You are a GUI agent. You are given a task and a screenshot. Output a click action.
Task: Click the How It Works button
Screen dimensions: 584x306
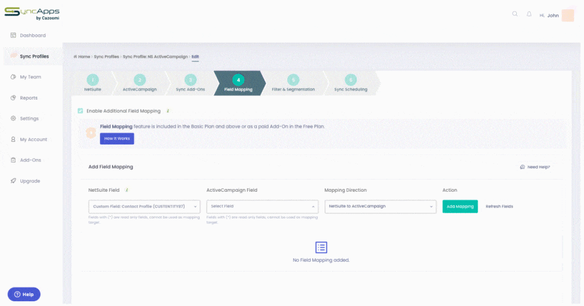coord(117,139)
